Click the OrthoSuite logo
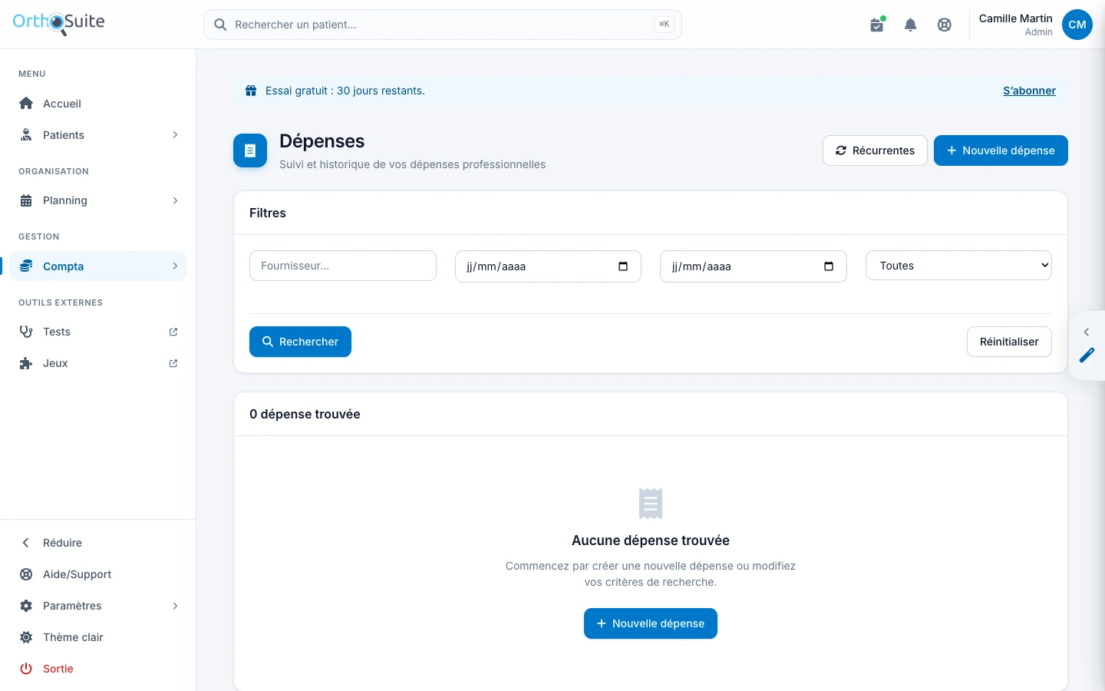 point(58,23)
